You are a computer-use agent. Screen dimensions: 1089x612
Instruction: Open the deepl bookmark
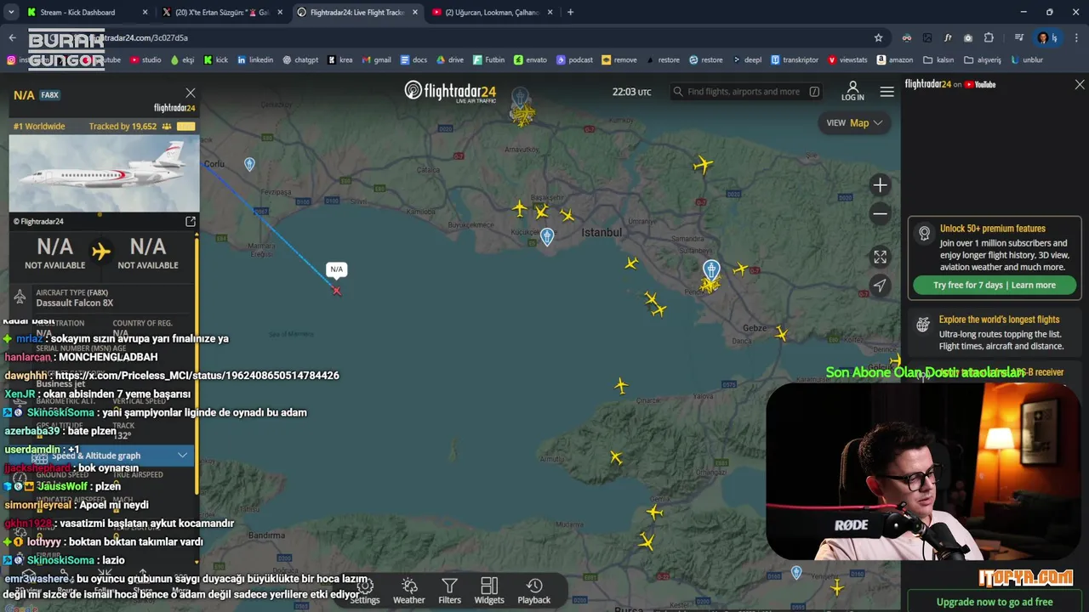click(745, 60)
